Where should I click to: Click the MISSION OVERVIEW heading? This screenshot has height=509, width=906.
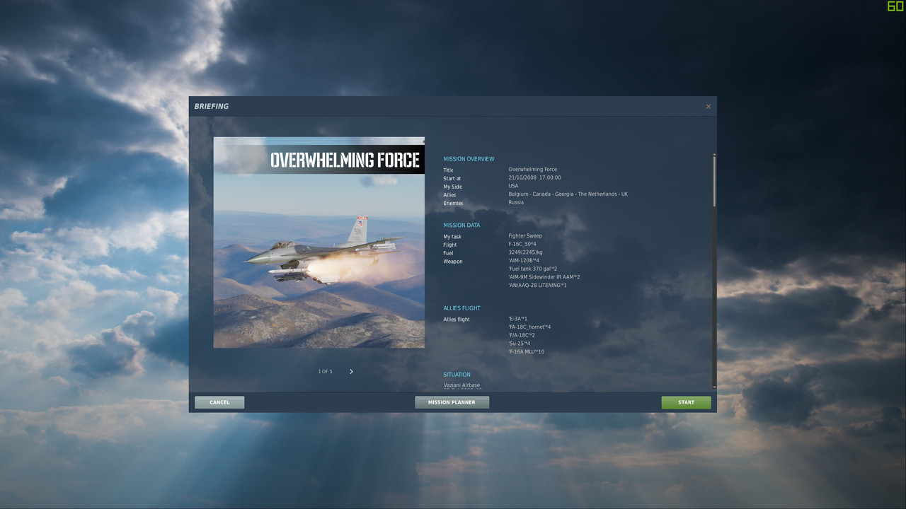[x=469, y=159]
